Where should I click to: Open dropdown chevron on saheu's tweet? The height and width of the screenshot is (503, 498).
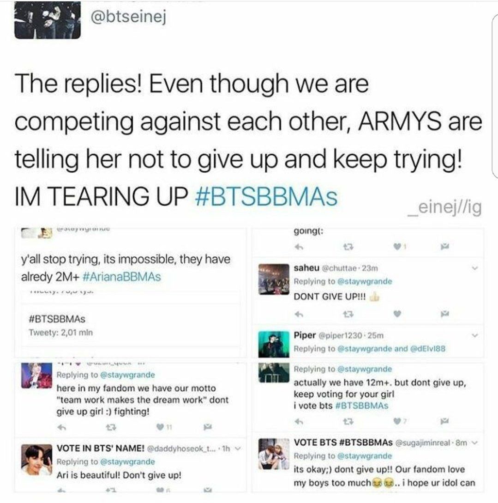[x=475, y=268]
